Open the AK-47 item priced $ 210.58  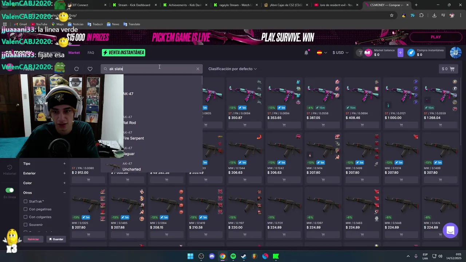206,213
